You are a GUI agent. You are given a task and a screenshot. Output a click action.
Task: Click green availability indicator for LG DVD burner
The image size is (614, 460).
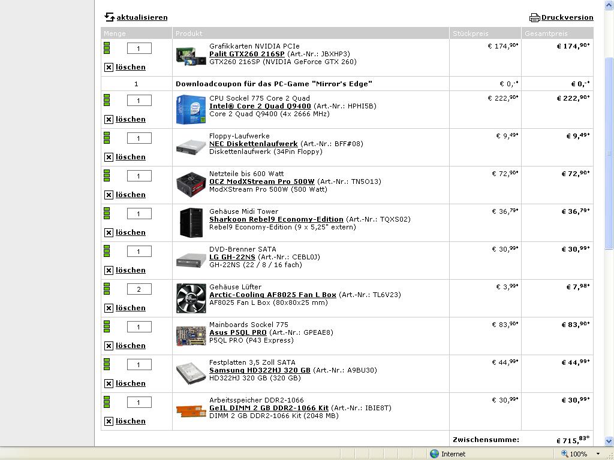pyautogui.click(x=107, y=251)
